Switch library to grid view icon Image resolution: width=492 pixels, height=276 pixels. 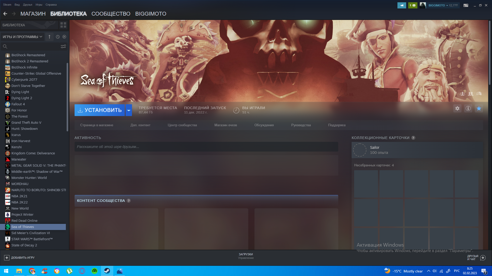[63, 25]
